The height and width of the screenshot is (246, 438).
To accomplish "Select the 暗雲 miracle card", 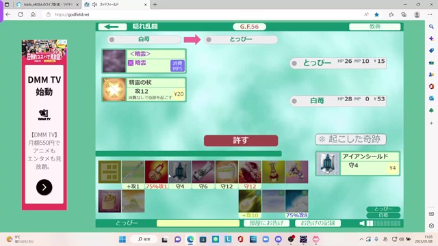I will click(x=144, y=61).
